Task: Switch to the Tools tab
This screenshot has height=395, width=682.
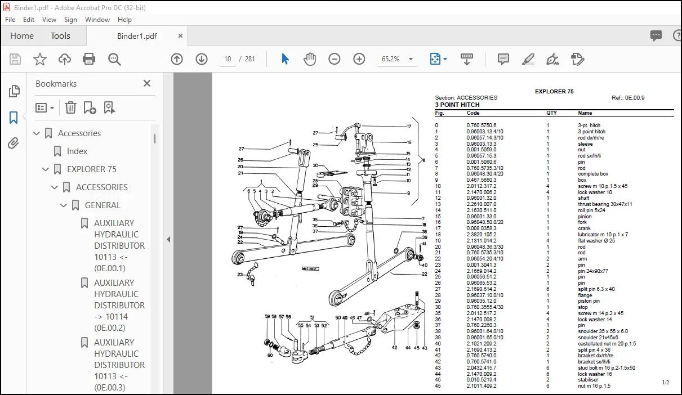Action: [x=60, y=35]
